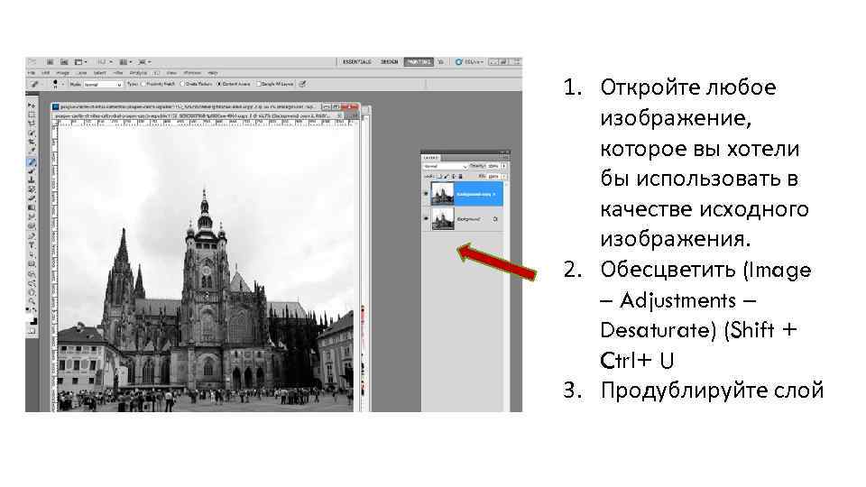Hide the Background copy layer via eye
This screenshot has width=866, height=487.
[426, 193]
